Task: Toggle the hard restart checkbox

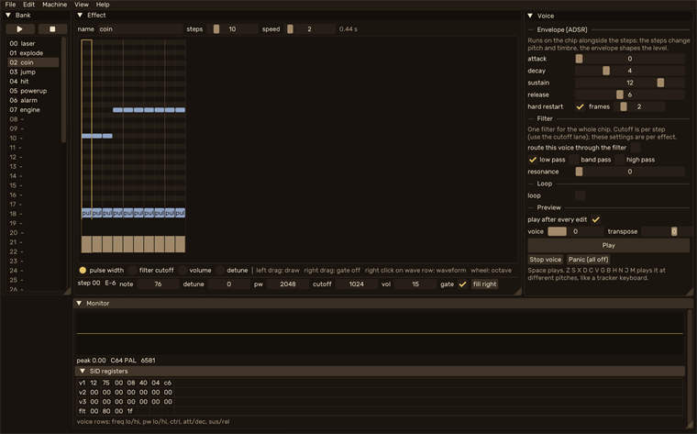Action: click(580, 106)
